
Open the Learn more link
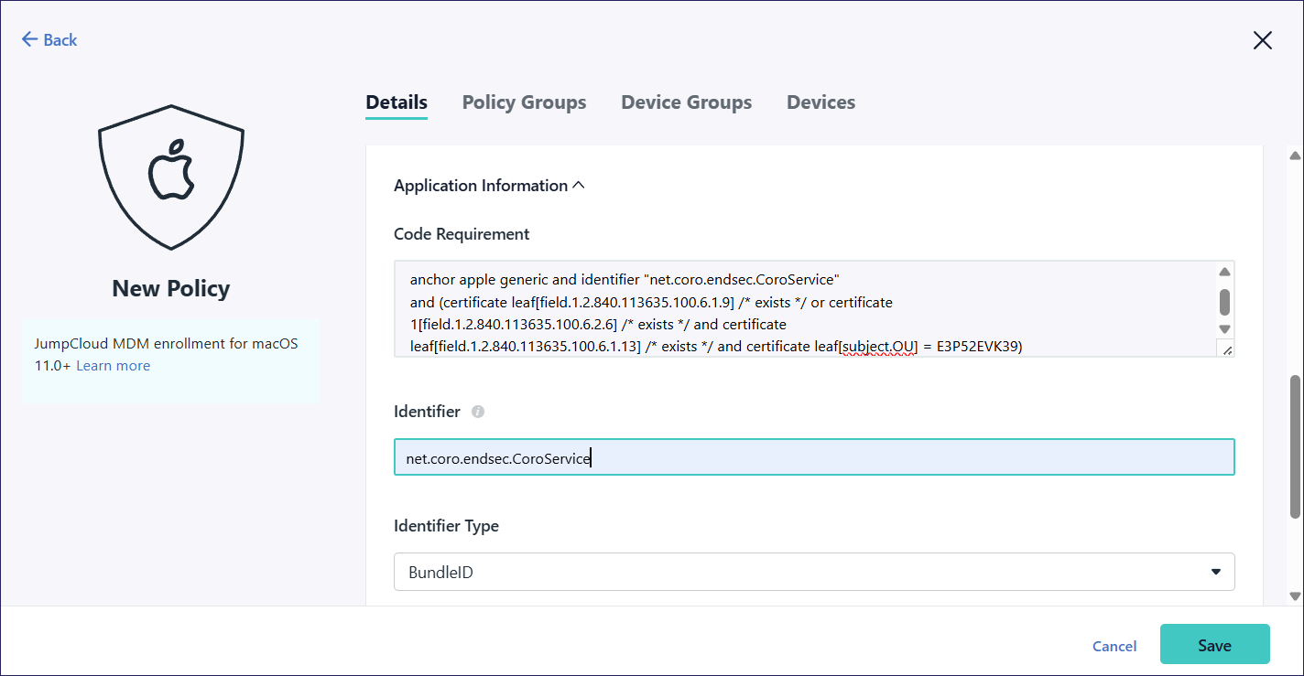[x=113, y=366]
